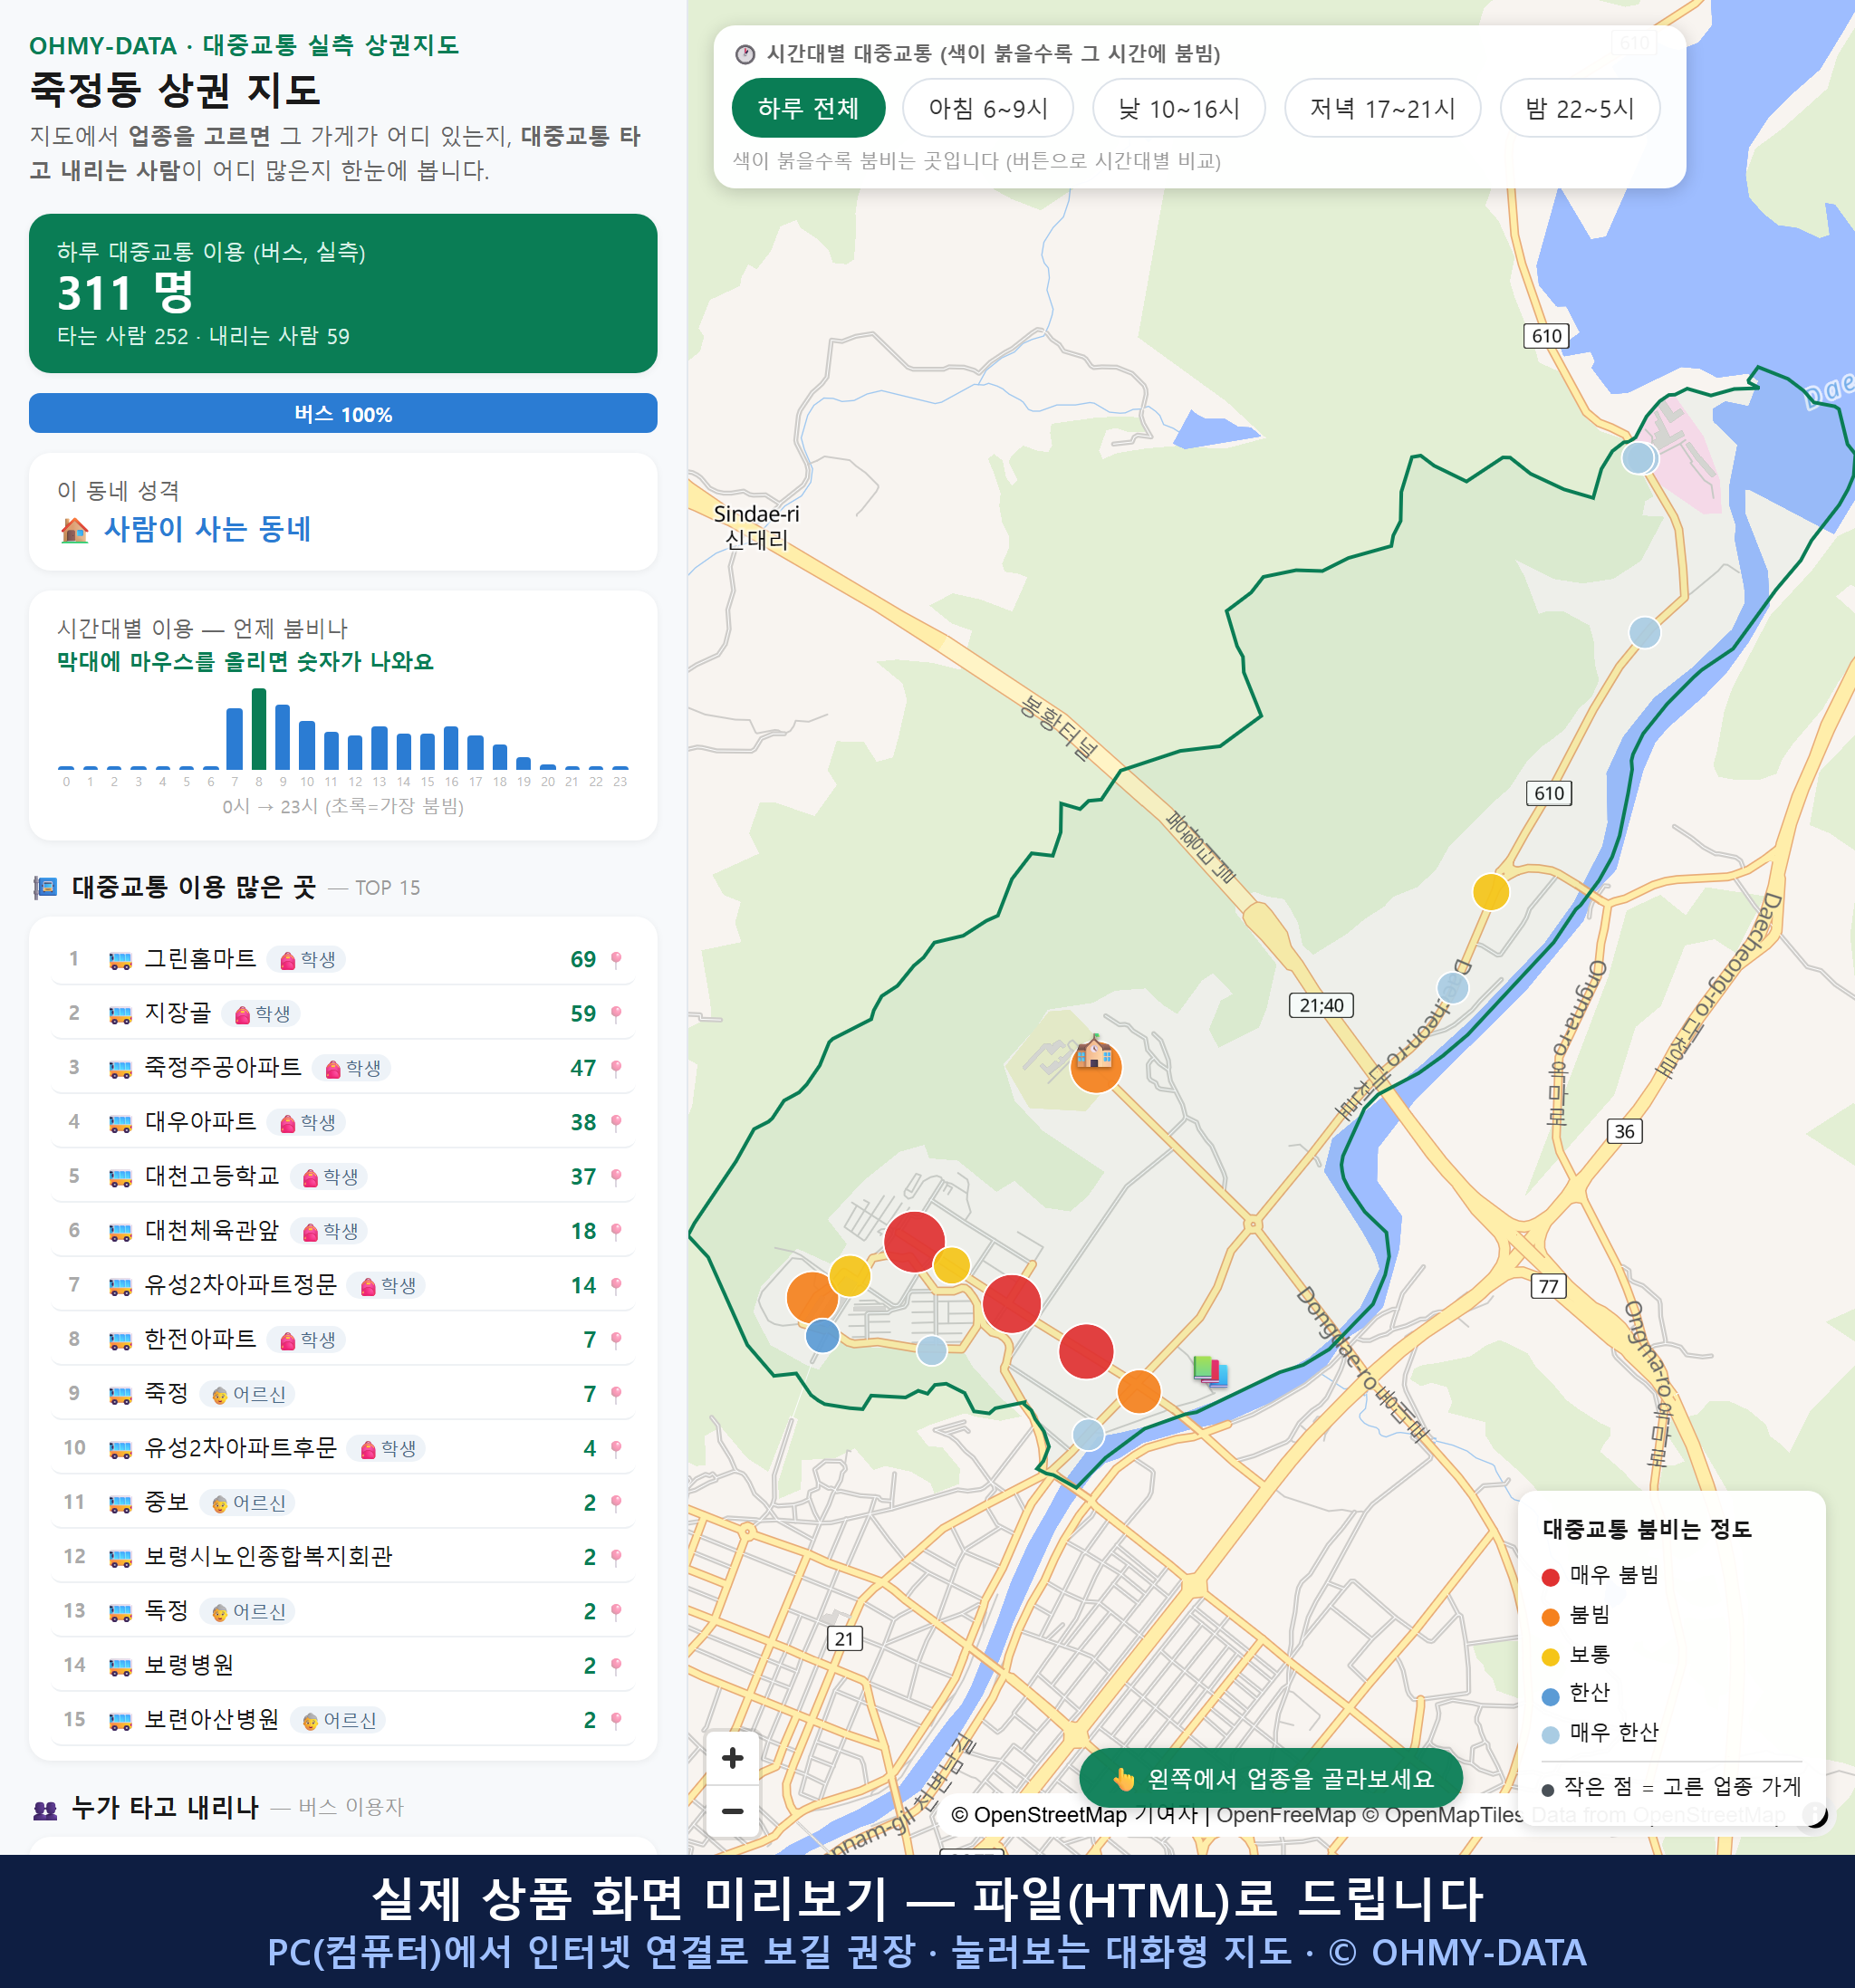The image size is (1855, 1988).
Task: Select the 대천고등학교 stop row
Action: click(343, 1176)
